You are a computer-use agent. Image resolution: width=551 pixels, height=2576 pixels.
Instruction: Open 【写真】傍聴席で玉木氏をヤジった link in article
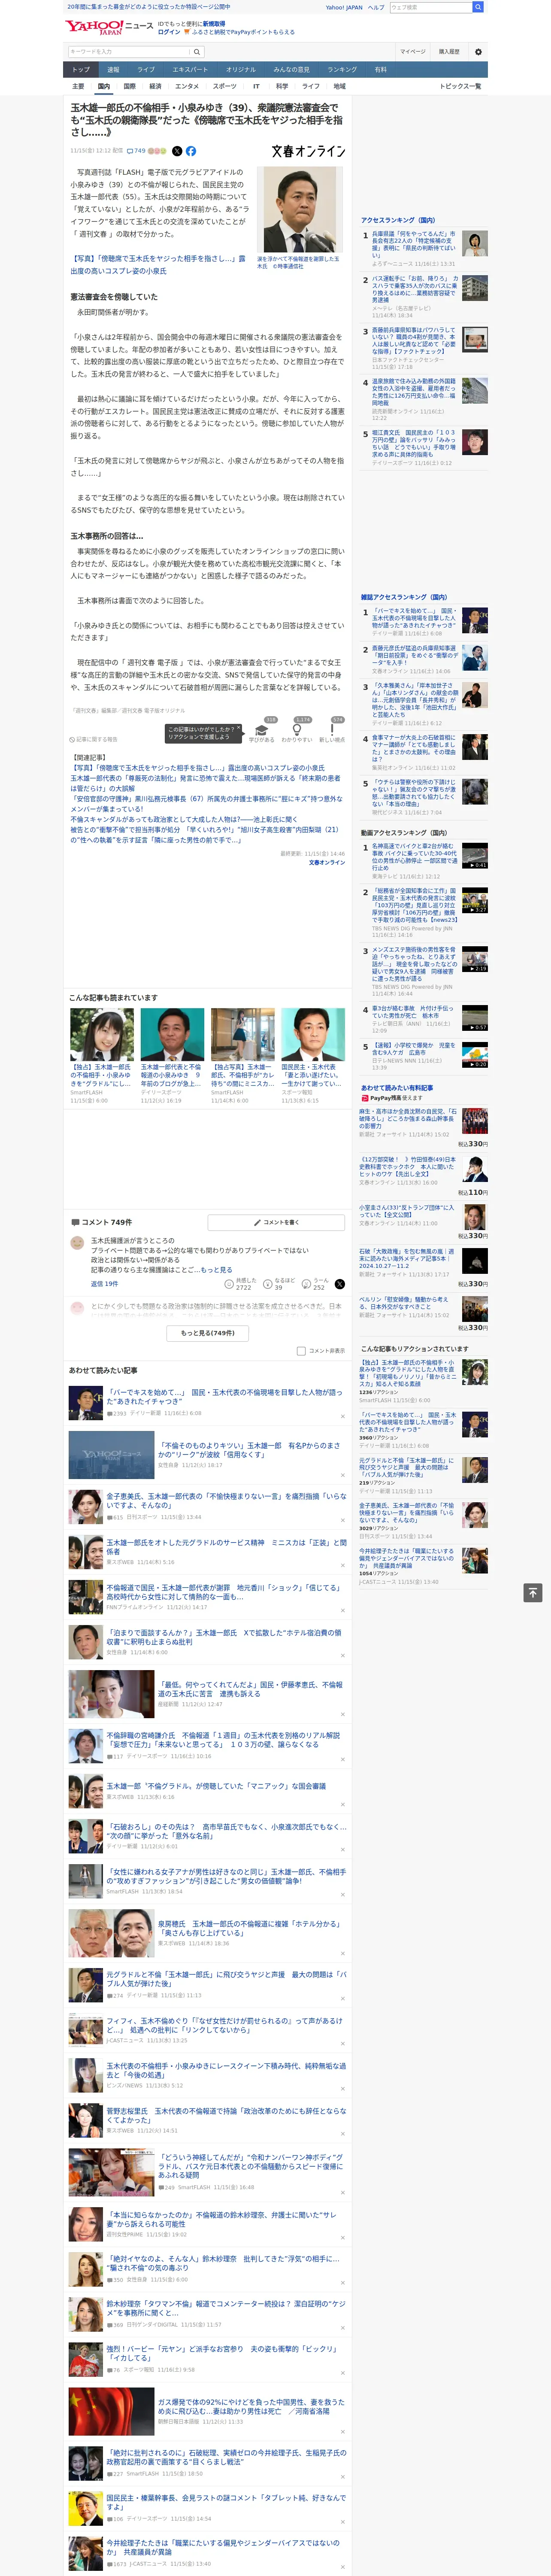[x=157, y=265]
